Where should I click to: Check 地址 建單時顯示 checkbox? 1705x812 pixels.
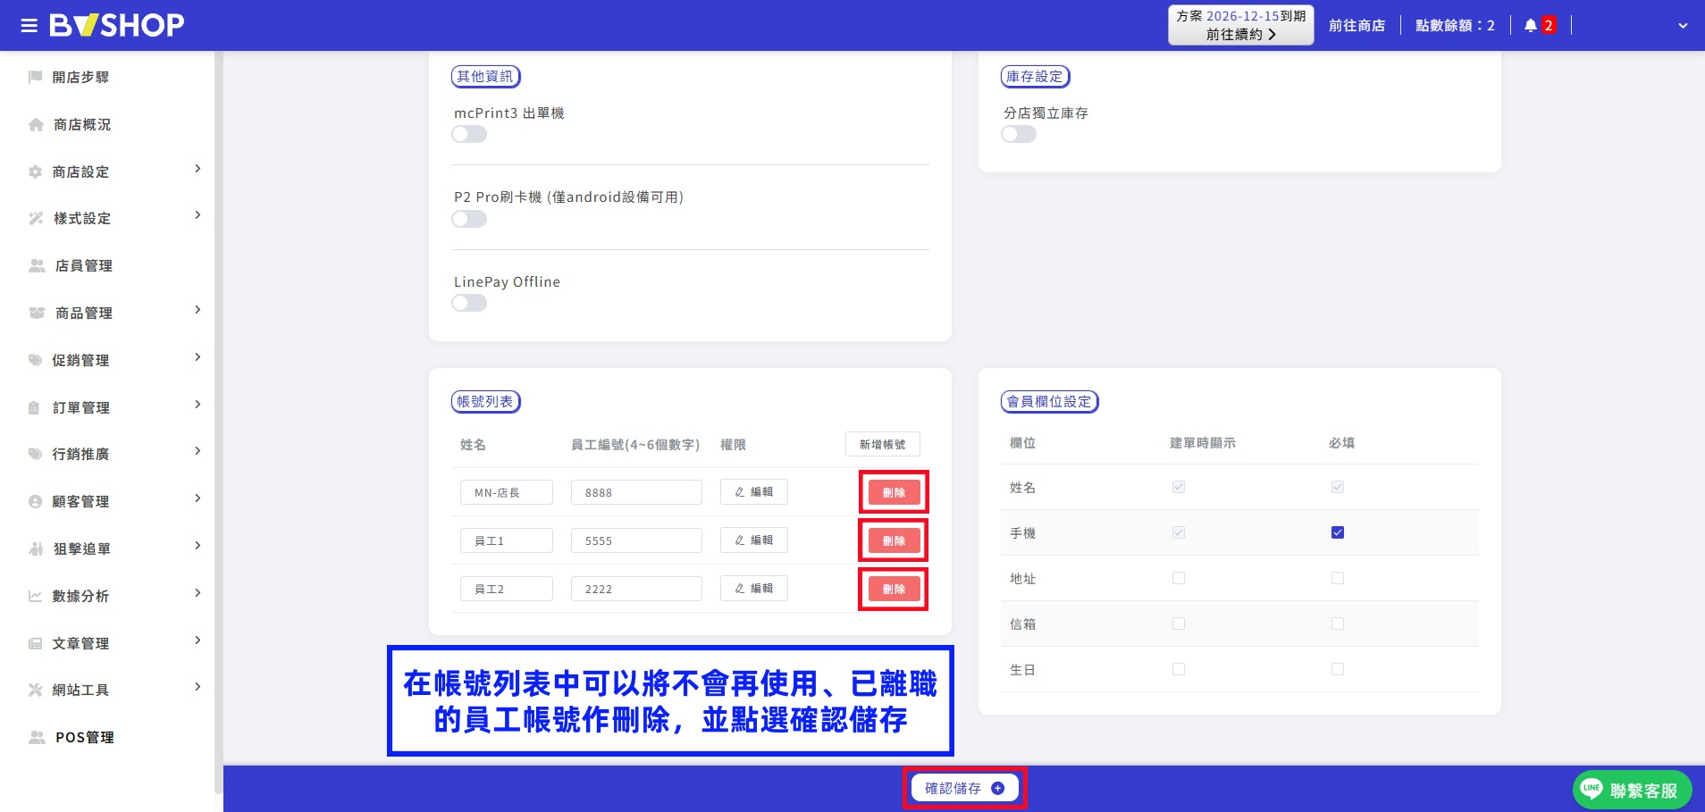pos(1179,578)
